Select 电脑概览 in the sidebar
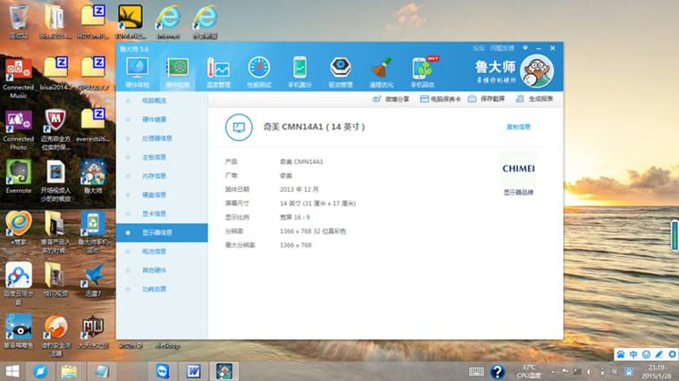 [162, 100]
